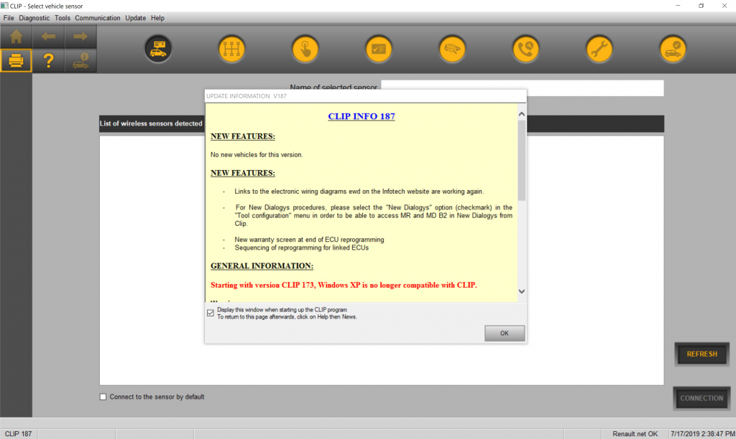The height and width of the screenshot is (439, 736).
Task: Open the Tools menu
Action: tap(62, 18)
